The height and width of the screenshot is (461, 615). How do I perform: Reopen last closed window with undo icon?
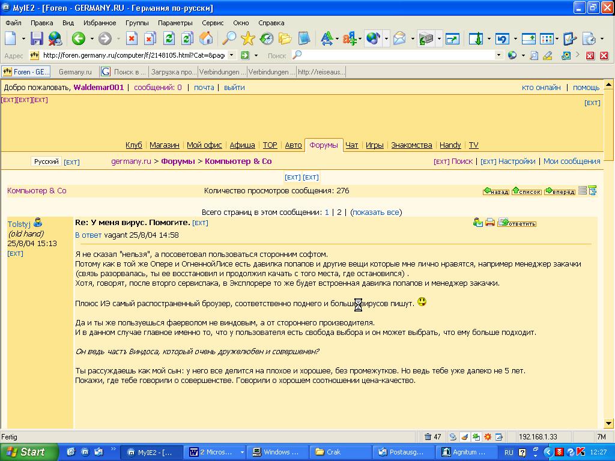point(502,38)
